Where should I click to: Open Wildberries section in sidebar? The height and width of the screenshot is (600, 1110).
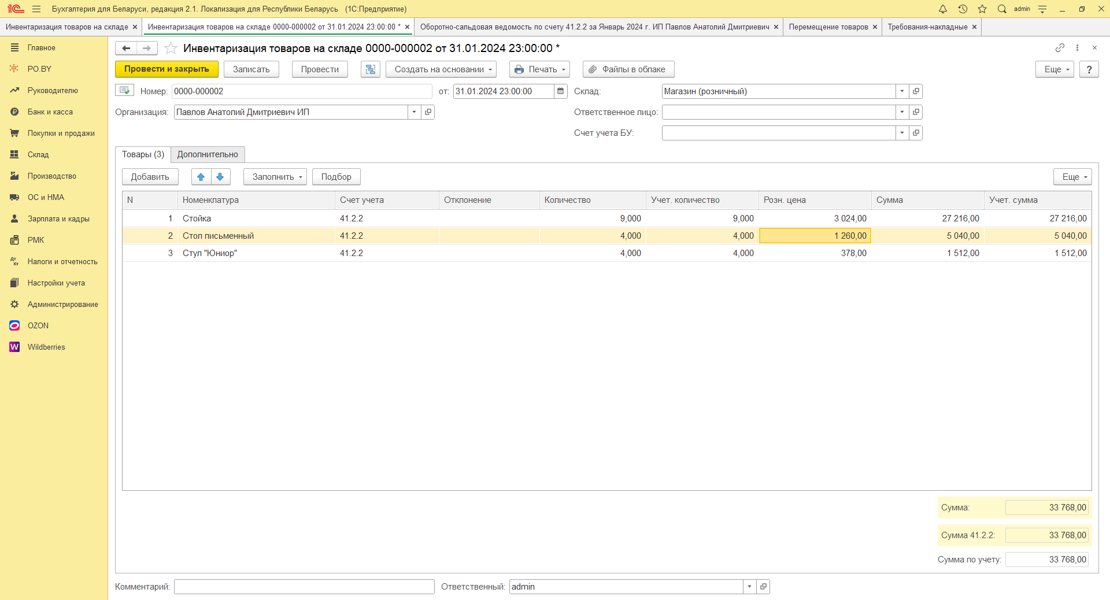click(x=46, y=347)
